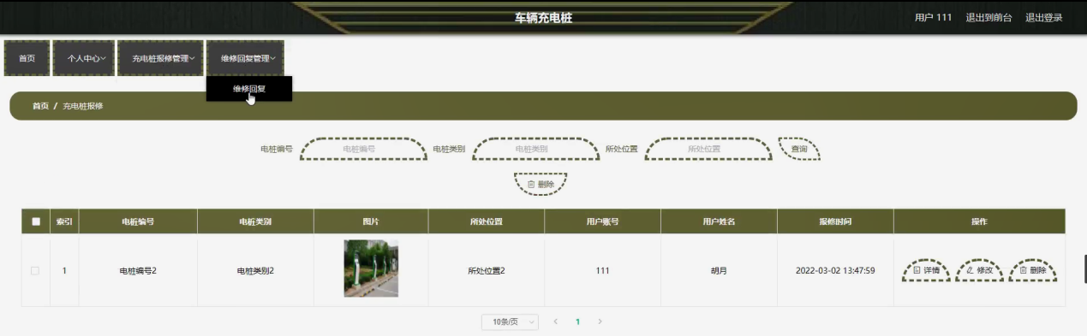Screen dimensions: 1087x336
Task: Click the 2022-03-02 13:47:59 timestamp cell
Action: tap(835, 271)
